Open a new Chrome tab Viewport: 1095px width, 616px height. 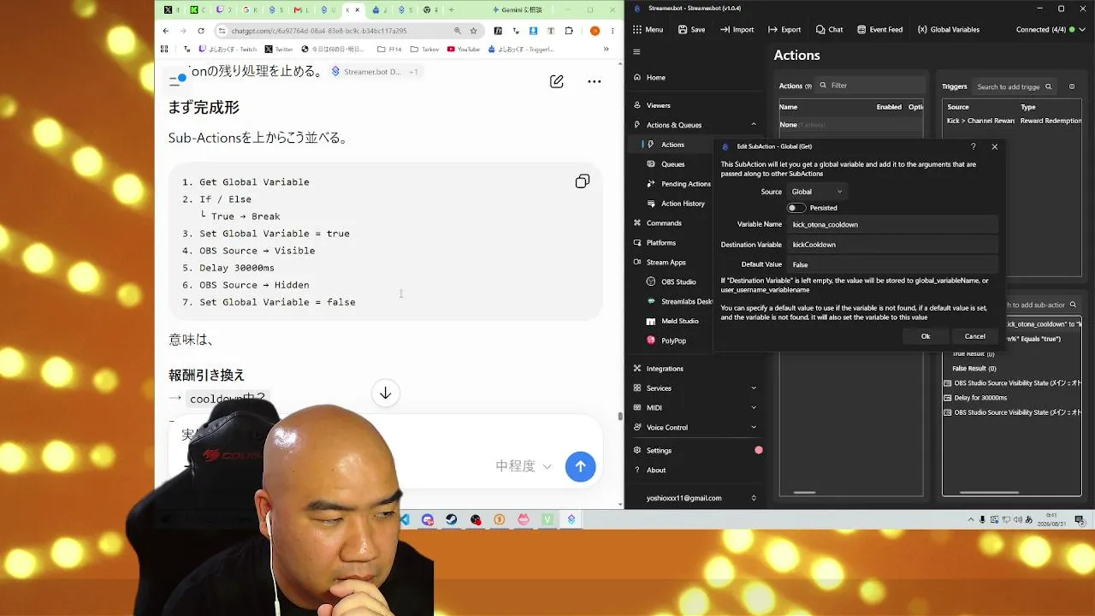click(451, 10)
